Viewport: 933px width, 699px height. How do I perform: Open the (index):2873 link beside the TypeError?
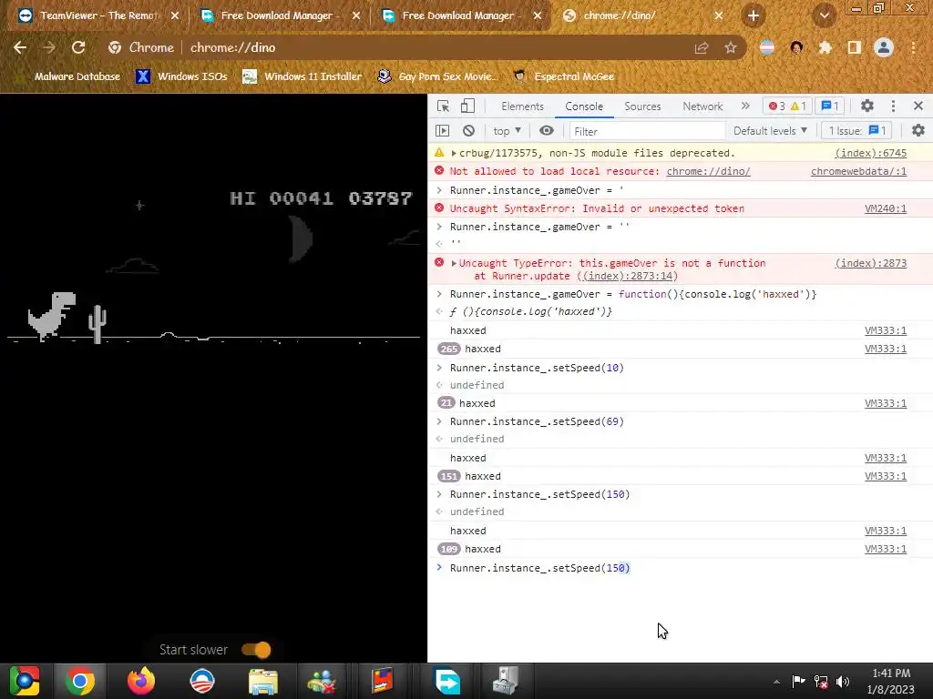pyautogui.click(x=870, y=263)
